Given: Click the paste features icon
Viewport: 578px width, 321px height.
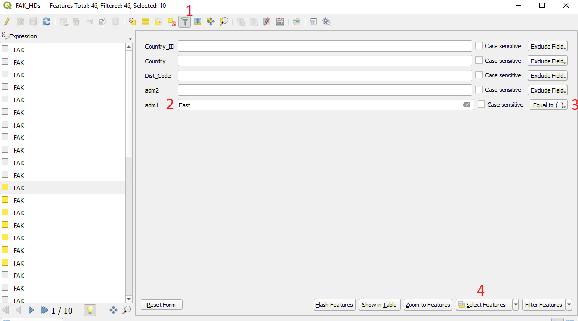Looking at the screenshot, I should pyautogui.click(x=116, y=21).
